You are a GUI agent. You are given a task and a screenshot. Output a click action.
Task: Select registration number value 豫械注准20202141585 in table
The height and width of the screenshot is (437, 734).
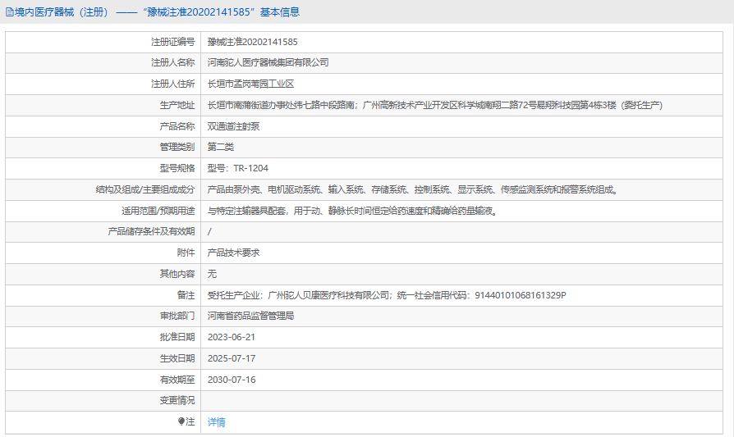click(x=252, y=42)
